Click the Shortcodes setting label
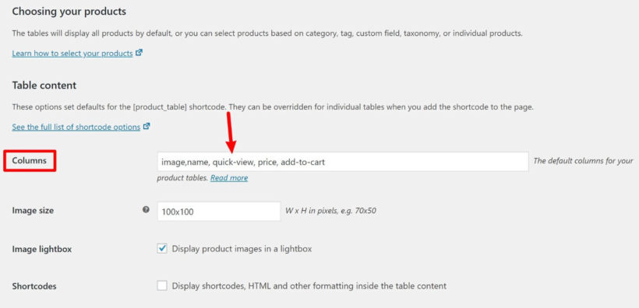Screen dimensions: 639x308 click(x=34, y=286)
